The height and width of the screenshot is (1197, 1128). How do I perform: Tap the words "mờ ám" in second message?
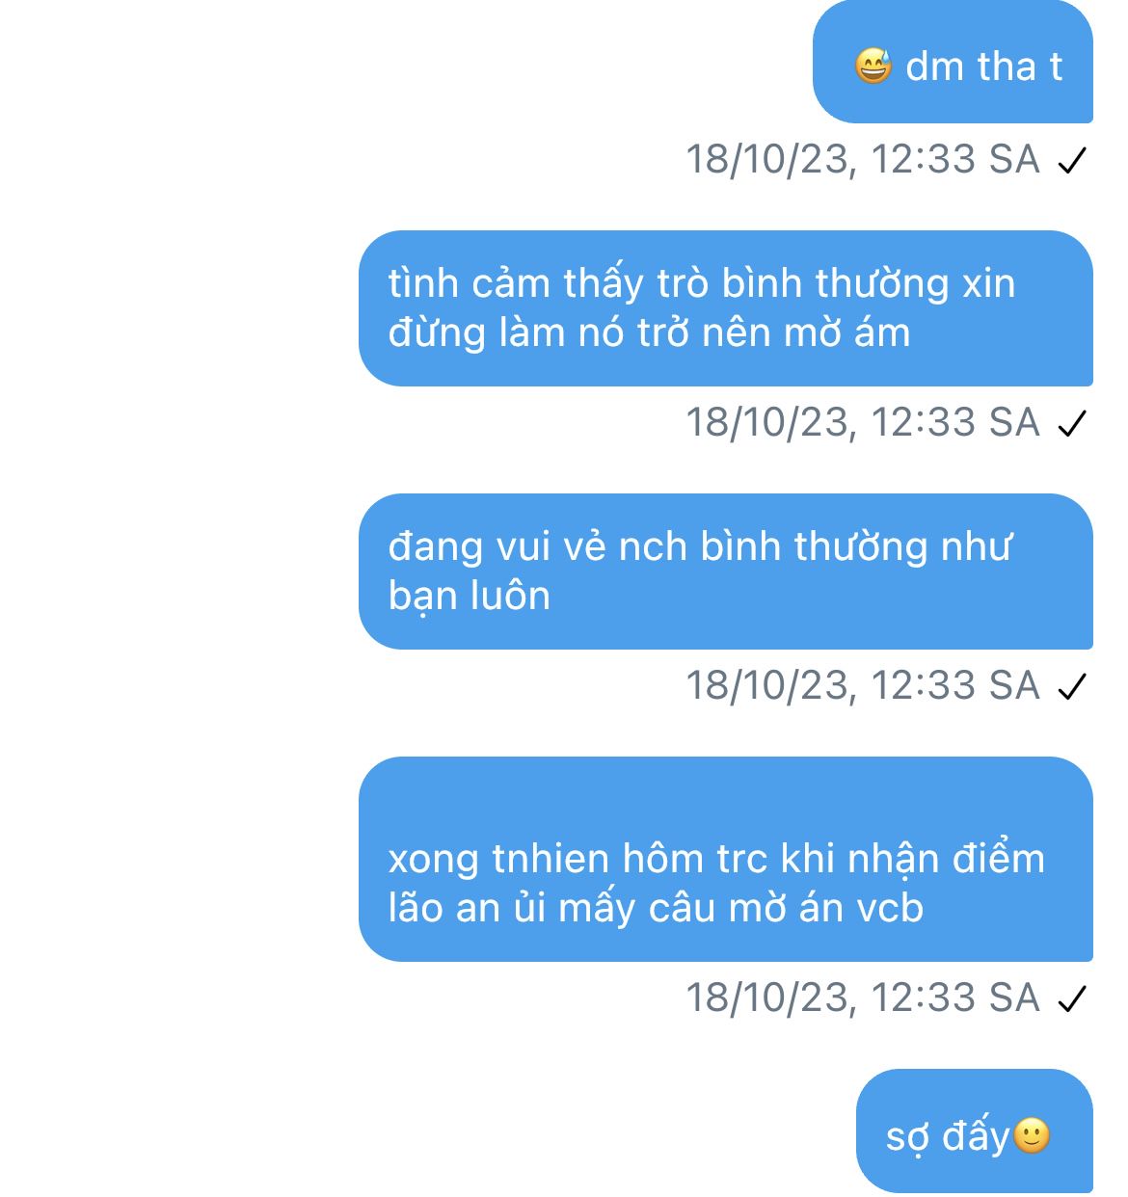(x=847, y=333)
